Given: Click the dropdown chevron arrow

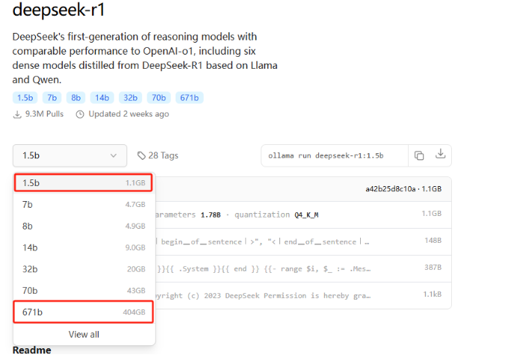Looking at the screenshot, I should (x=114, y=155).
